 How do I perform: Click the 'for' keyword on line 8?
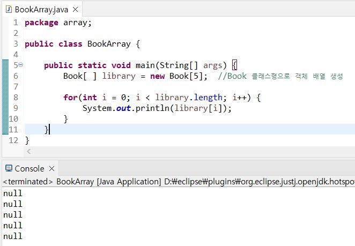(x=70, y=98)
